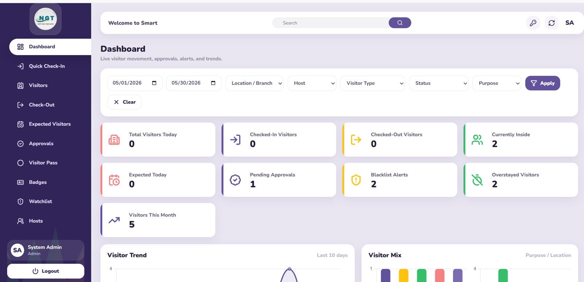The height and width of the screenshot is (282, 584).
Task: Click the Expected Today calendar-clock icon
Action: [114, 180]
